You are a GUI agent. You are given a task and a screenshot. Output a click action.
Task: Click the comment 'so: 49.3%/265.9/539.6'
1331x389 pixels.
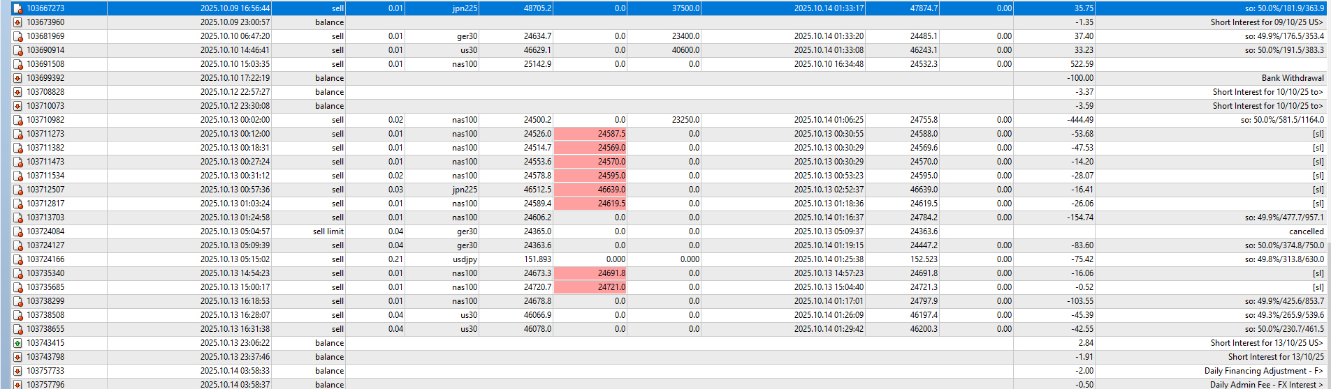(1284, 315)
